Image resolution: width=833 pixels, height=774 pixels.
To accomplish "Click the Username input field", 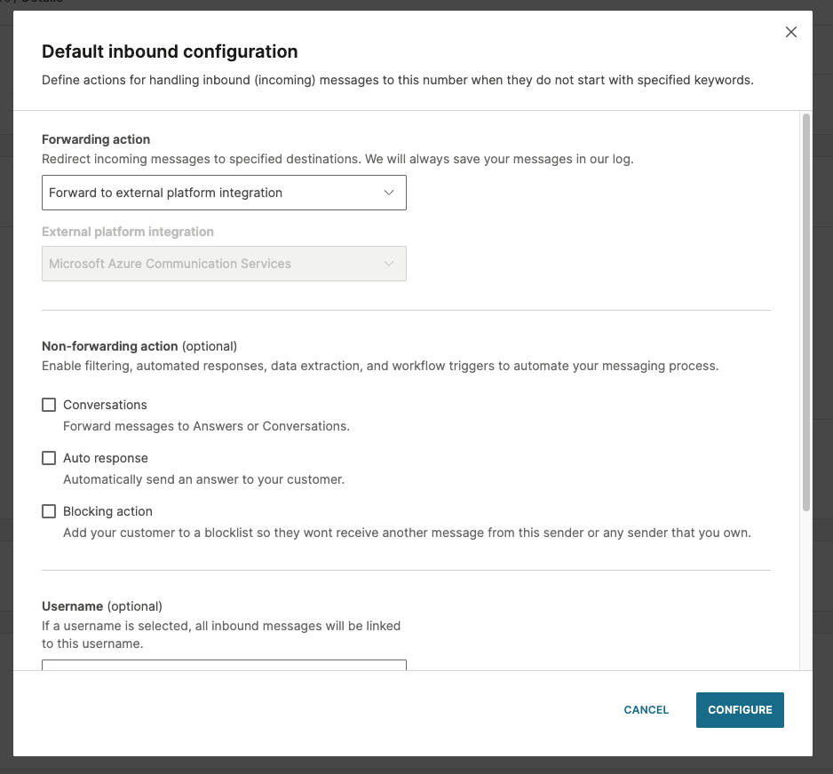I will point(224,665).
